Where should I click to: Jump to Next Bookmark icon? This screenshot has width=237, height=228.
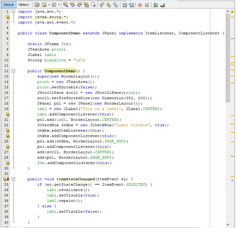109,5
